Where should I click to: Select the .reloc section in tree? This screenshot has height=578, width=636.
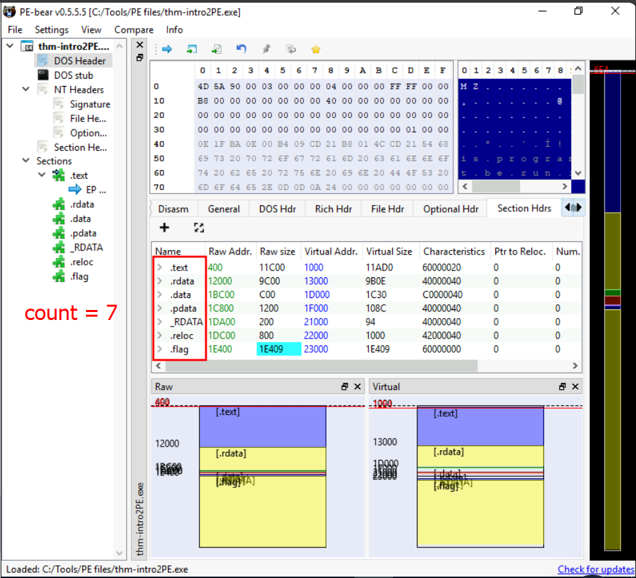click(x=81, y=262)
